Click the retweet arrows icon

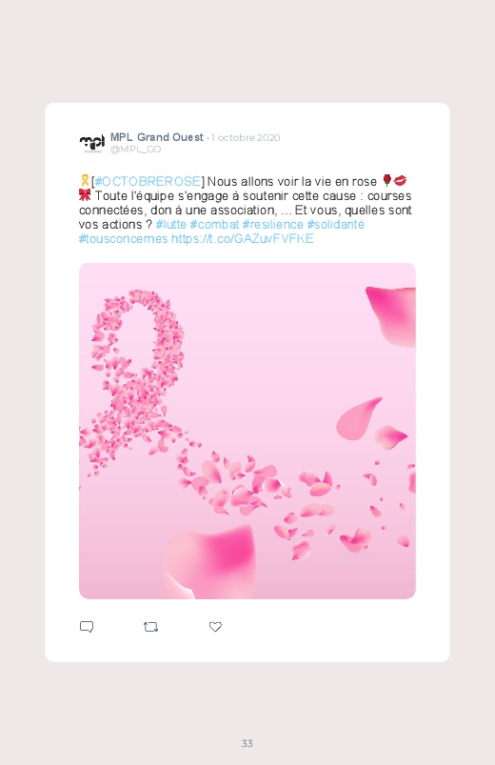[x=150, y=627]
